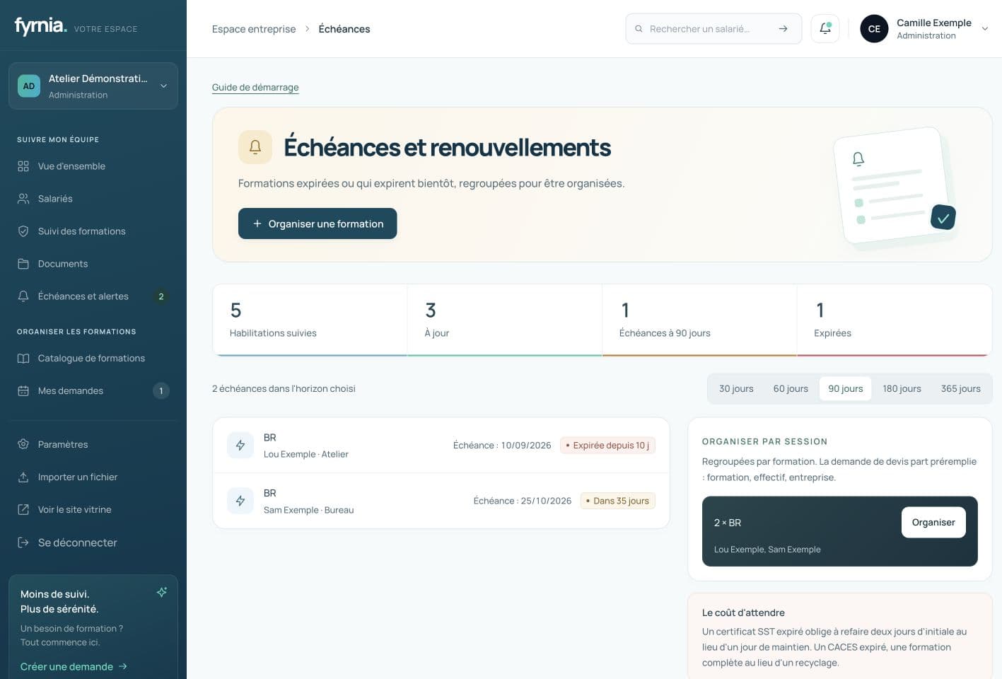This screenshot has width=1002, height=679.
Task: Click the Habilitations suivies stat card
Action: 310,320
